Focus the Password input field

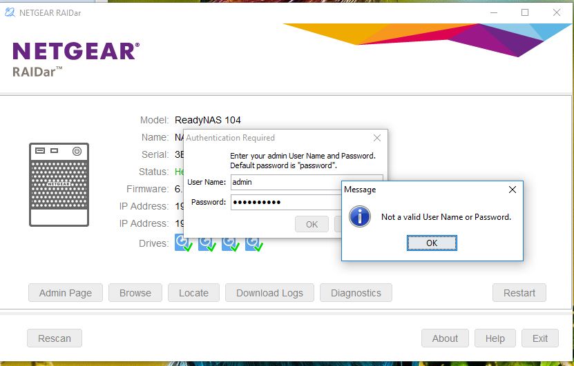[x=286, y=202]
